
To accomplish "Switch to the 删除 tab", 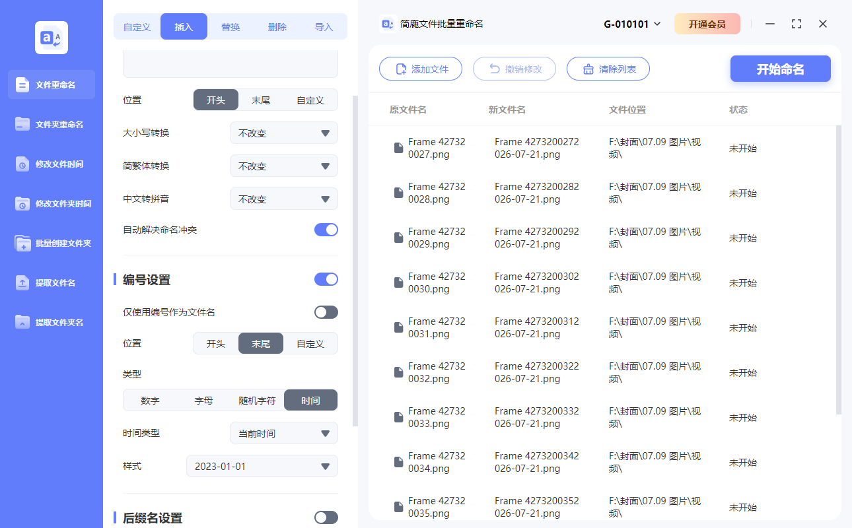I will pyautogui.click(x=277, y=27).
